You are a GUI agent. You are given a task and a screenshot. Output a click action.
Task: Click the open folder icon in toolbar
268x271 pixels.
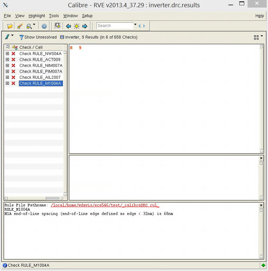tap(10, 26)
